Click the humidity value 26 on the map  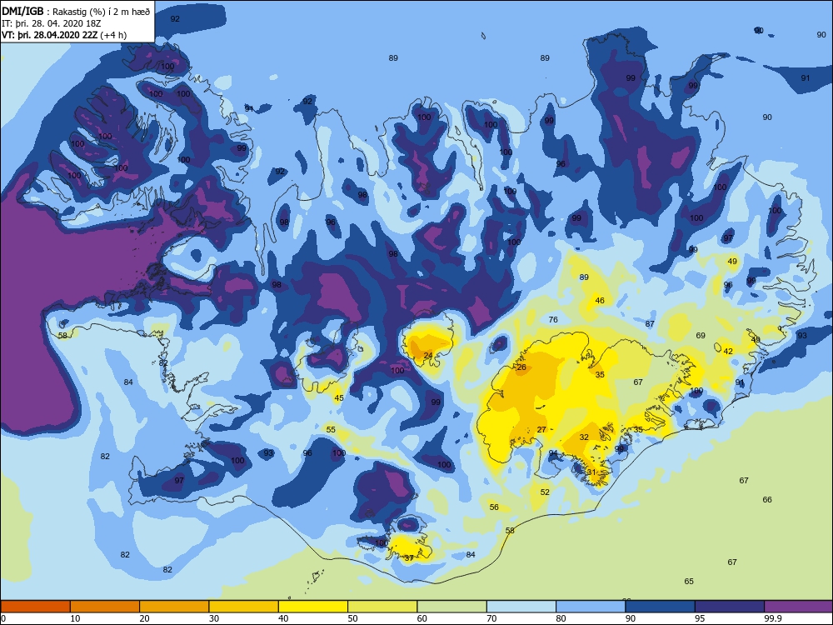click(521, 367)
